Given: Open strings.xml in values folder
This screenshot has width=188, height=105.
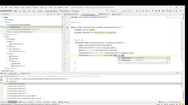Looking at the screenshot, I should coord(15,59).
